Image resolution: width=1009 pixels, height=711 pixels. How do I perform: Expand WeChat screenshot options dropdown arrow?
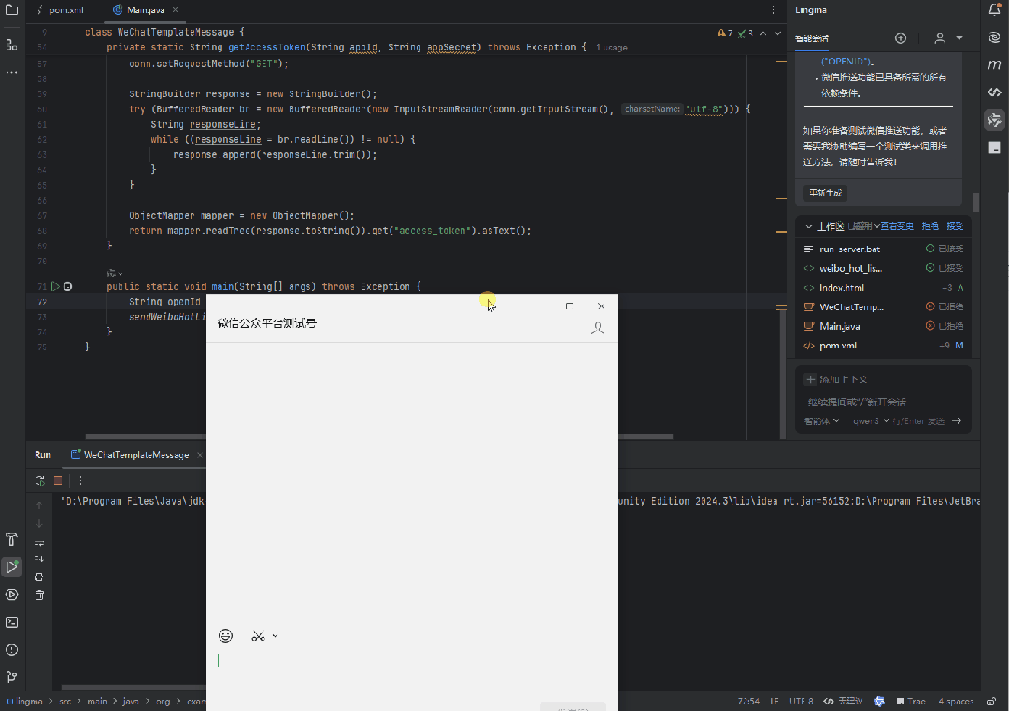(x=275, y=635)
